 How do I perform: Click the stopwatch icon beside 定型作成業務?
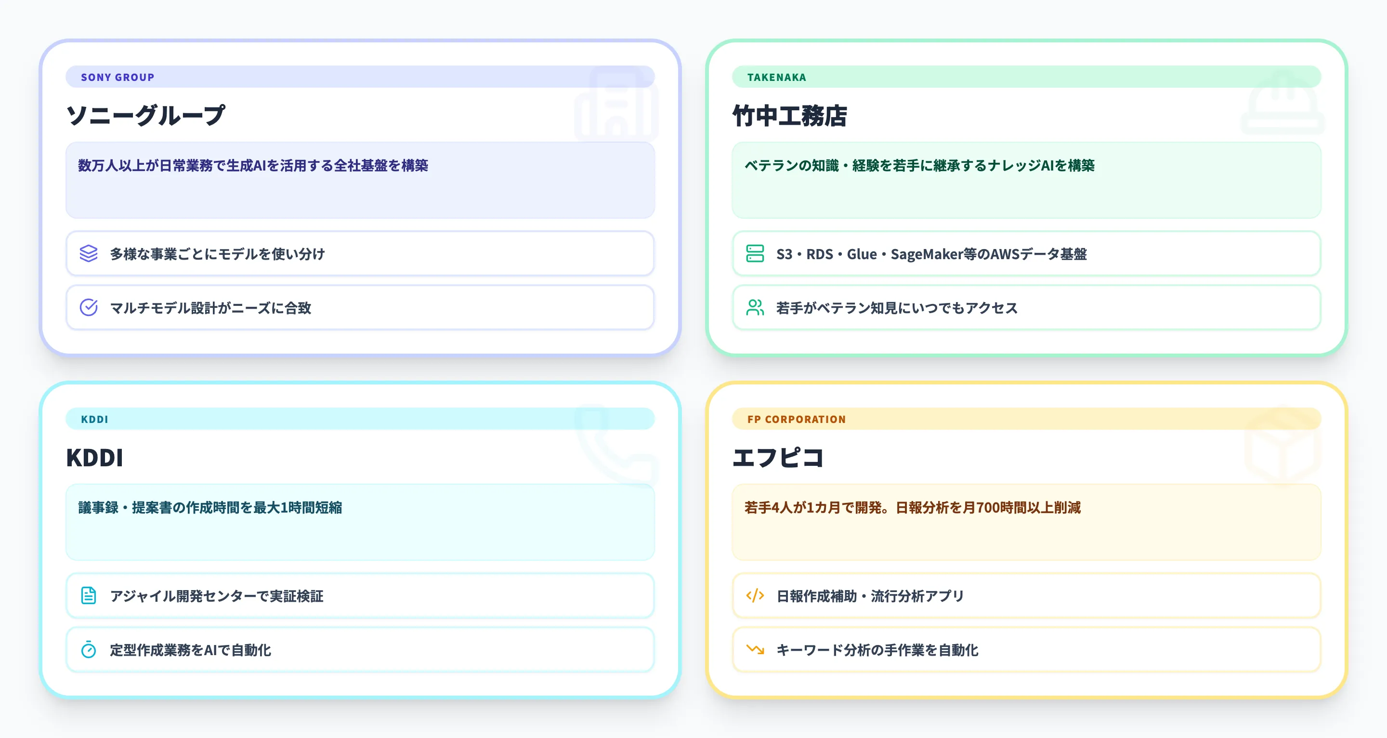point(88,649)
